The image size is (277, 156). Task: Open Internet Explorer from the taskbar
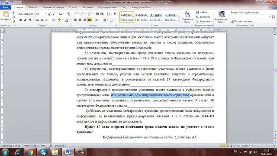17,152
